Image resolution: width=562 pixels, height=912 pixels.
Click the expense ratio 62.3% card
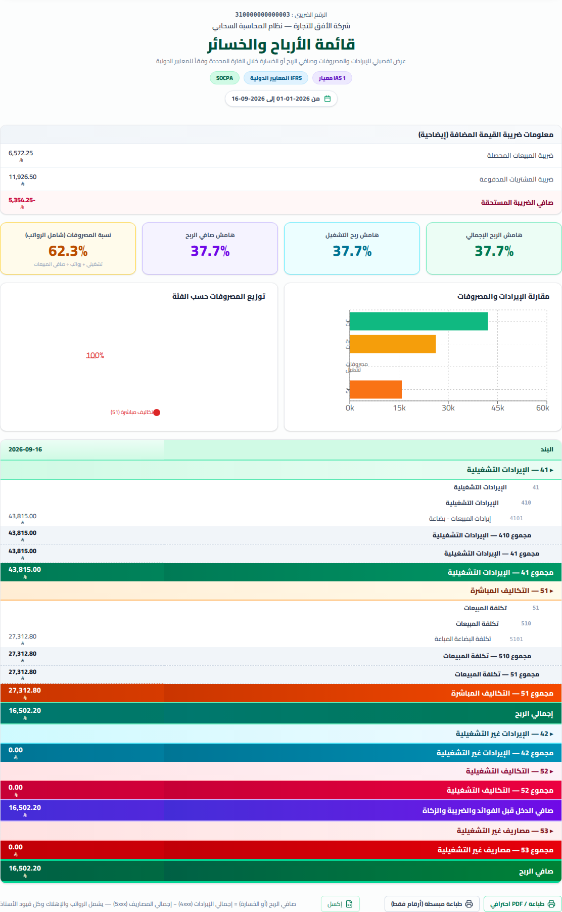click(x=68, y=248)
